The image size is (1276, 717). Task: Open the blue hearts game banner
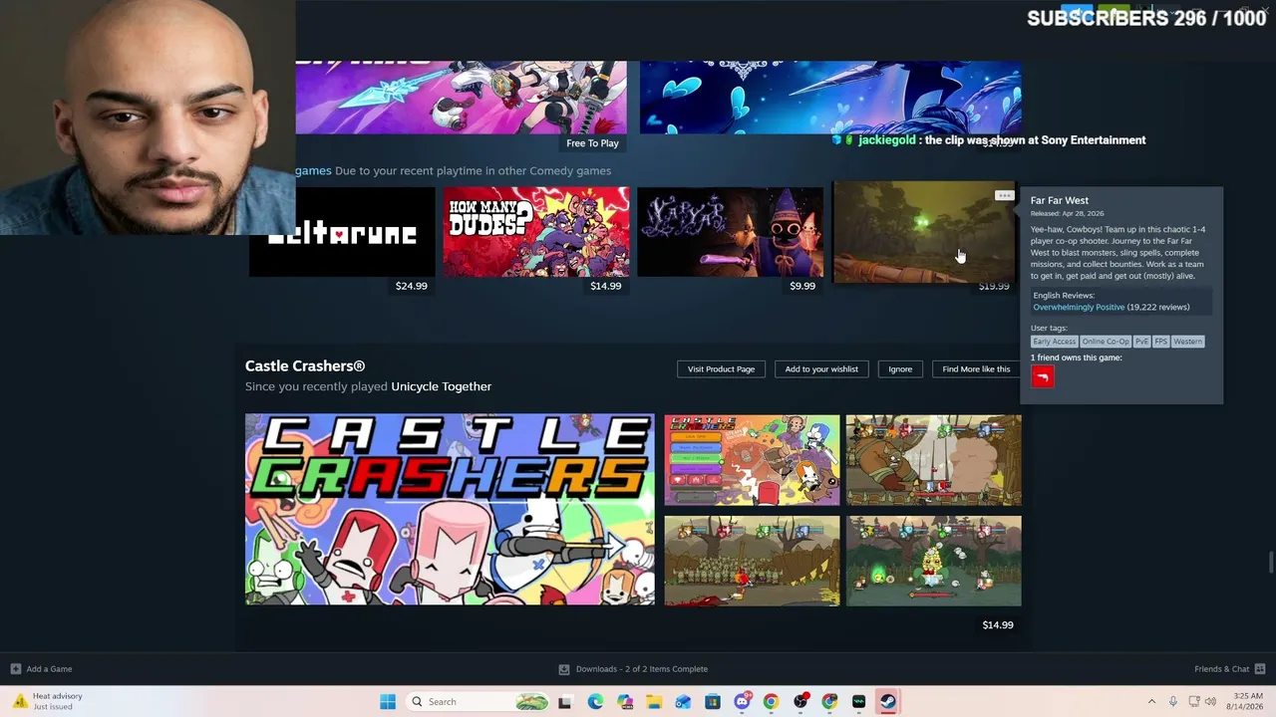(x=830, y=98)
